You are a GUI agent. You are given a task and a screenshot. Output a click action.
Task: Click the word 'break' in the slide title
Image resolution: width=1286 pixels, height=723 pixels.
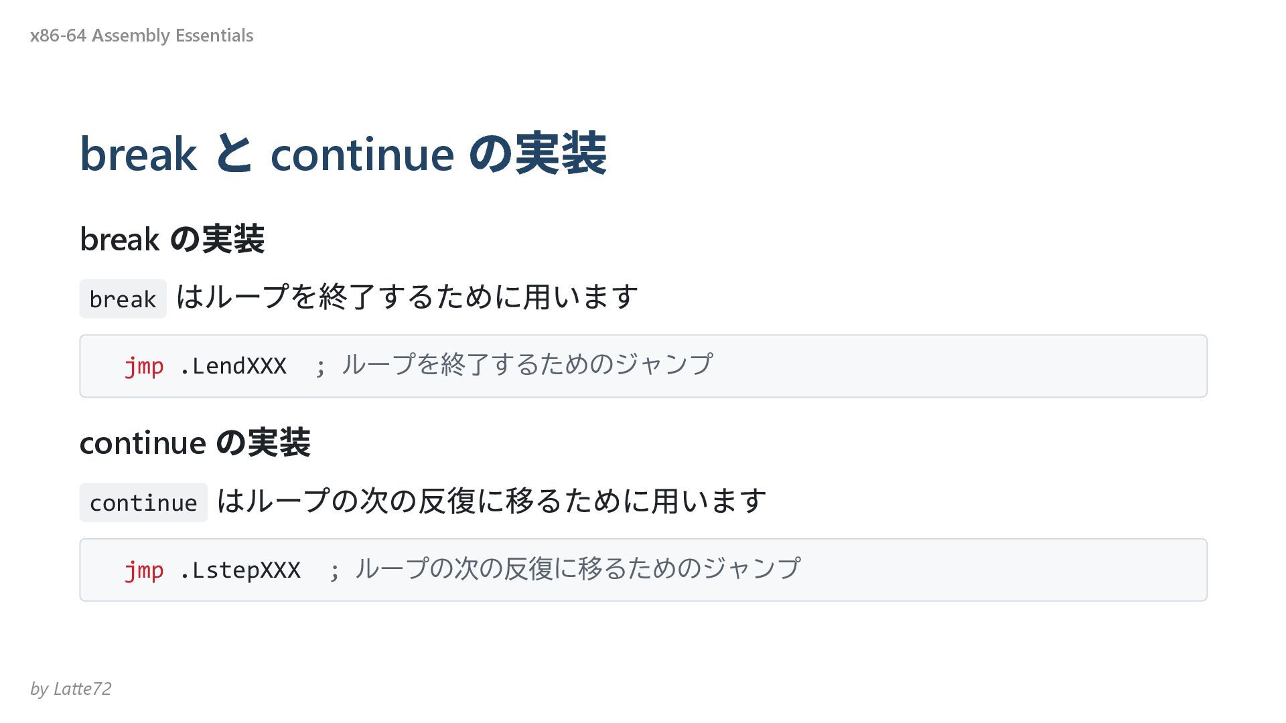(139, 155)
